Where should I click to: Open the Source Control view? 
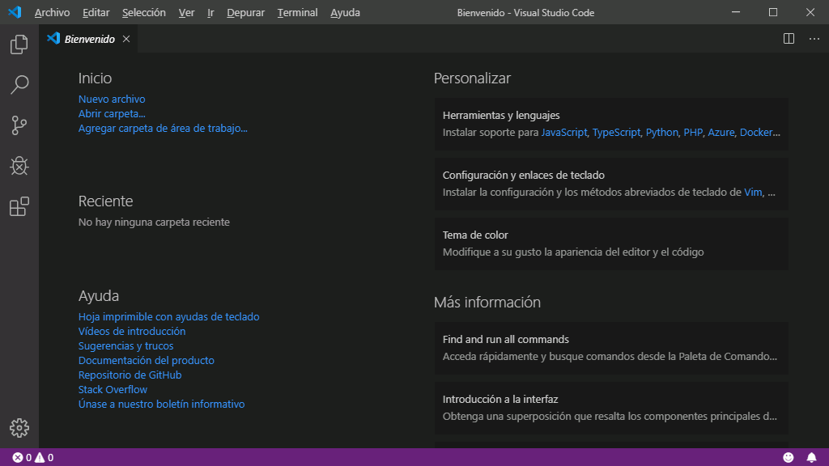click(x=19, y=125)
